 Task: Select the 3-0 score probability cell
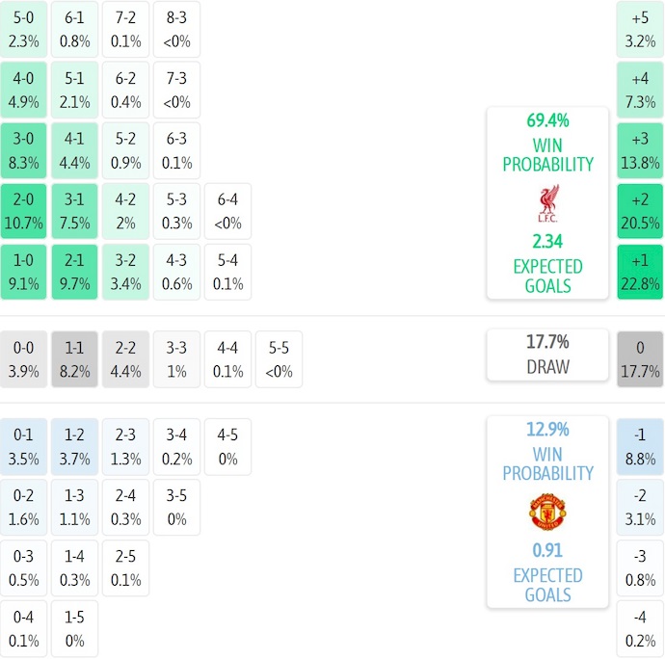(24, 150)
